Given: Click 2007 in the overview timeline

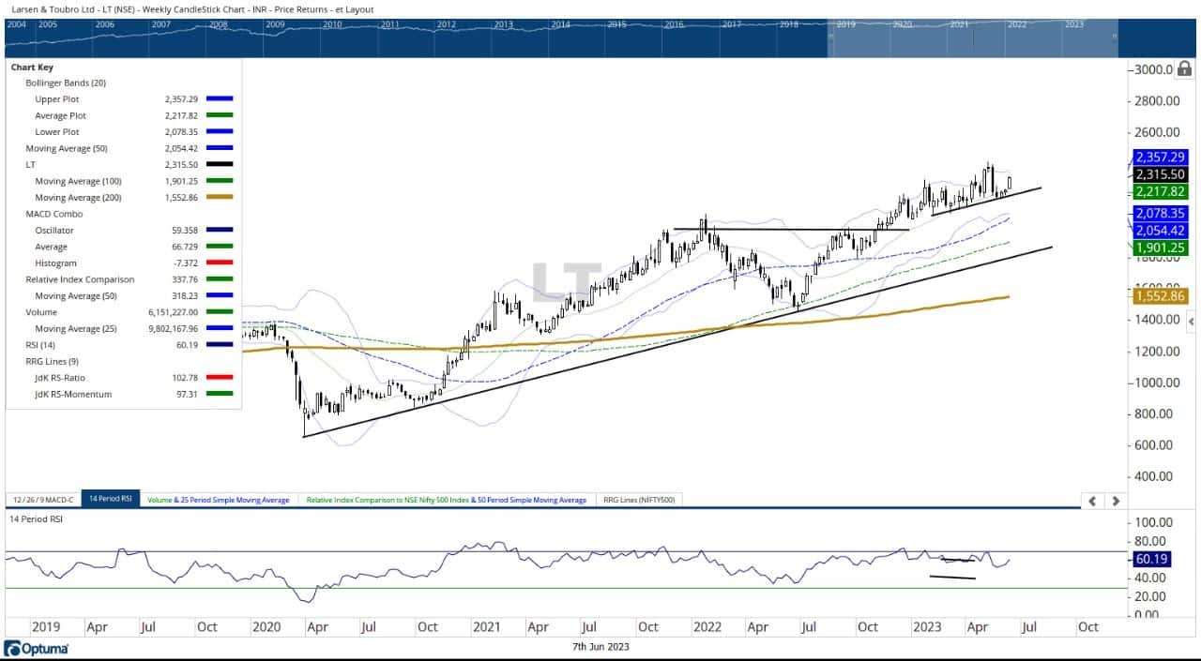Looking at the screenshot, I should 160,24.
